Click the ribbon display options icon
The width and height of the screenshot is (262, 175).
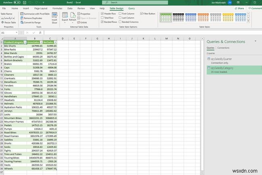pyautogui.click(x=238, y=2)
